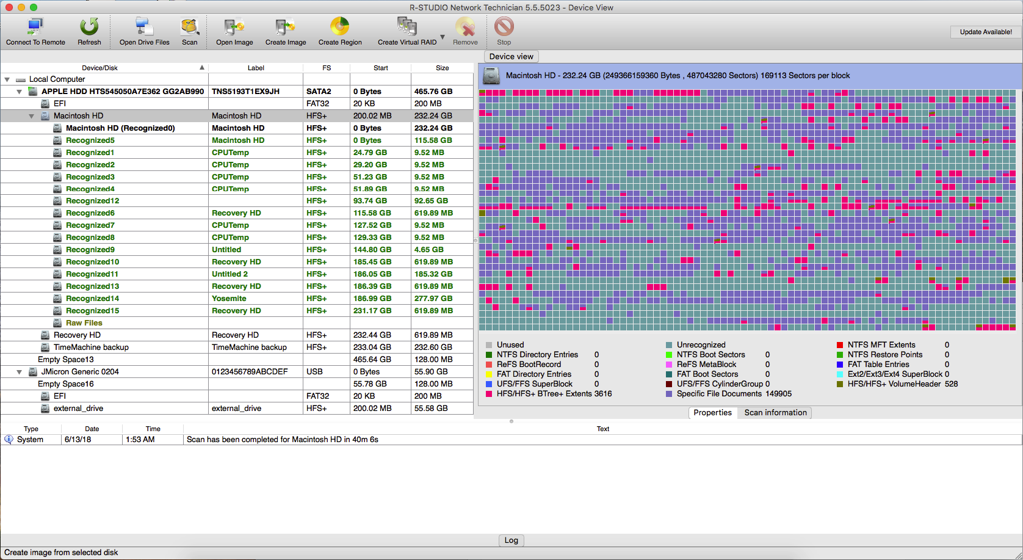Refresh the device list

89,27
